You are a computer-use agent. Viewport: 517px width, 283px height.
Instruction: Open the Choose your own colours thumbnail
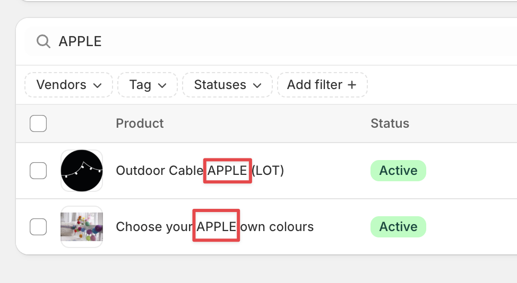click(82, 227)
